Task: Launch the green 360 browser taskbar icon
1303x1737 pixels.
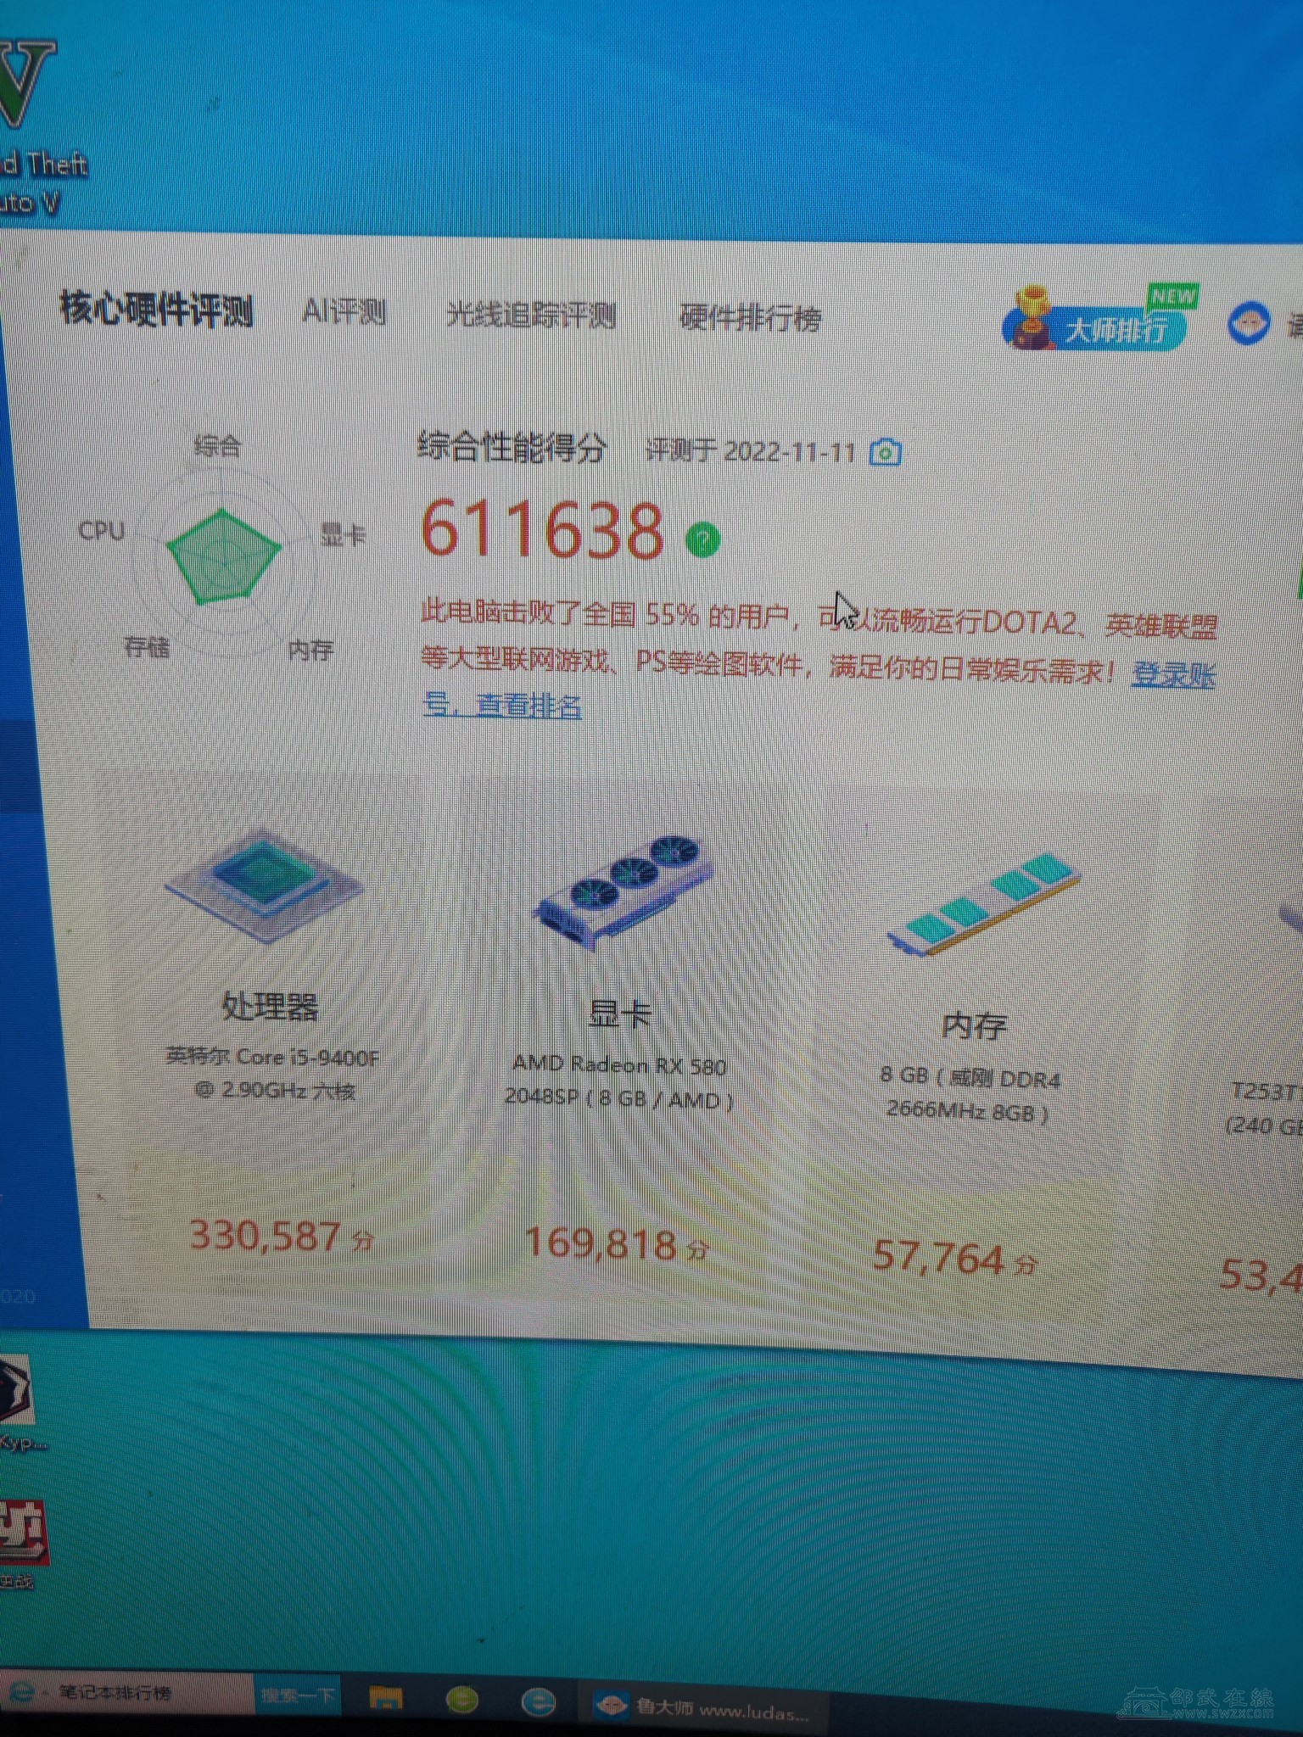Action: 462,1700
